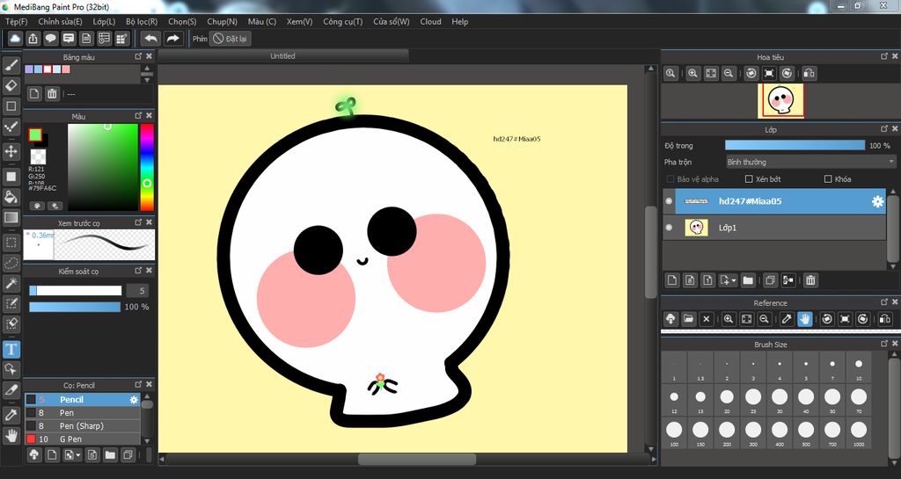The width and height of the screenshot is (901, 479).
Task: Open the add-layer dropdown arrow in Lớp panel
Action: (x=734, y=281)
